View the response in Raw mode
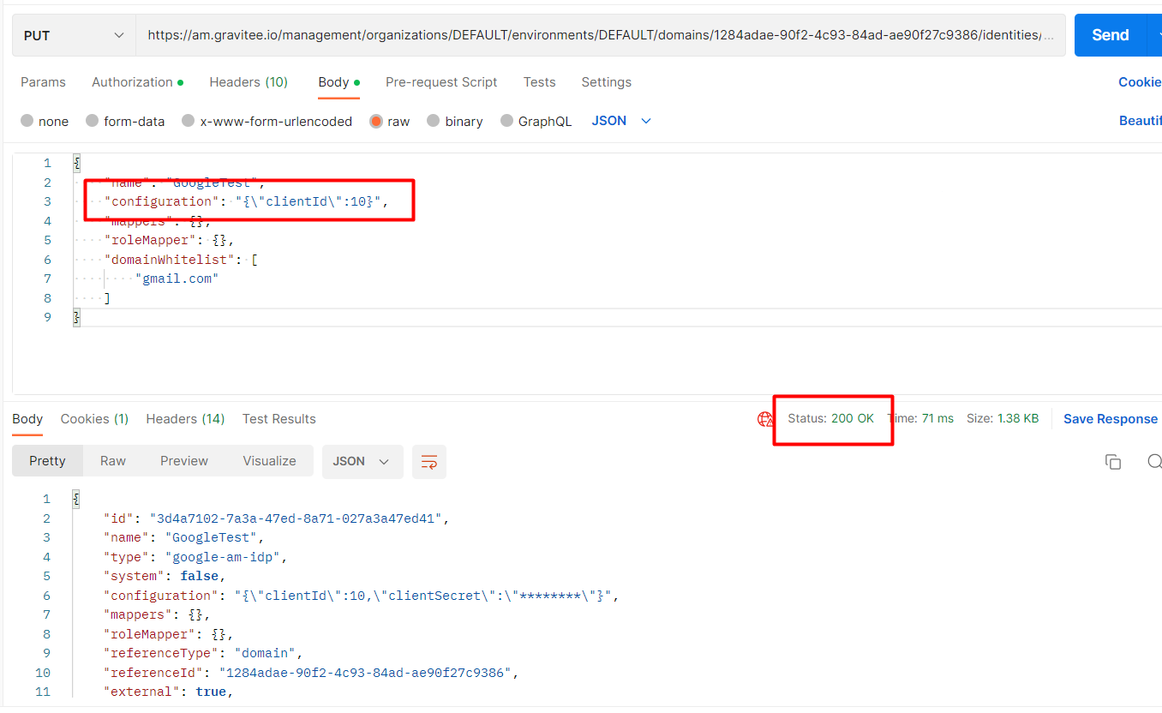 click(112, 460)
